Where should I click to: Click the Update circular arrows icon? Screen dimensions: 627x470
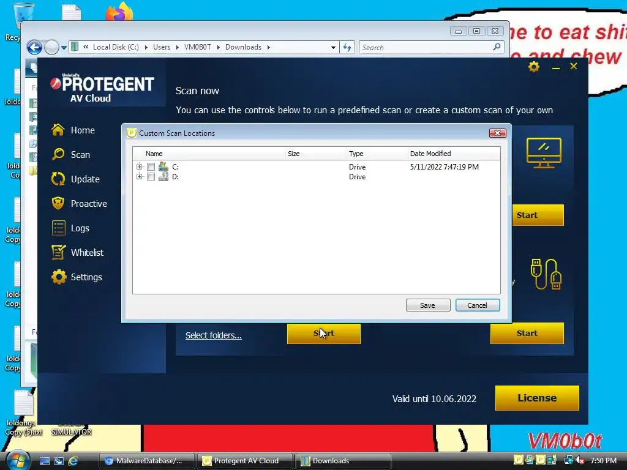click(x=58, y=179)
